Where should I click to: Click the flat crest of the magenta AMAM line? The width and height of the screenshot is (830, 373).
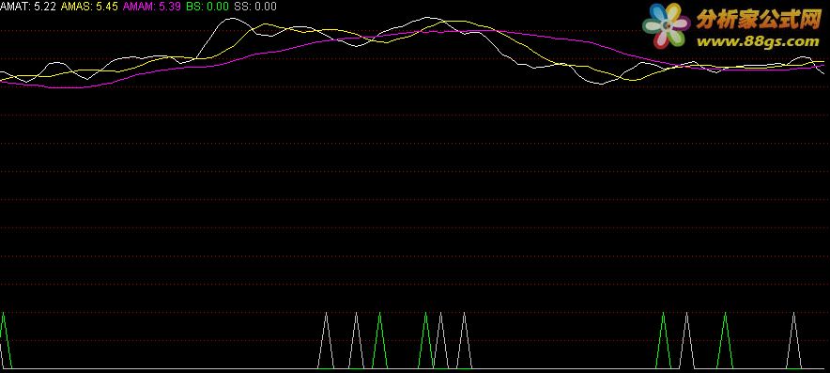(450, 31)
